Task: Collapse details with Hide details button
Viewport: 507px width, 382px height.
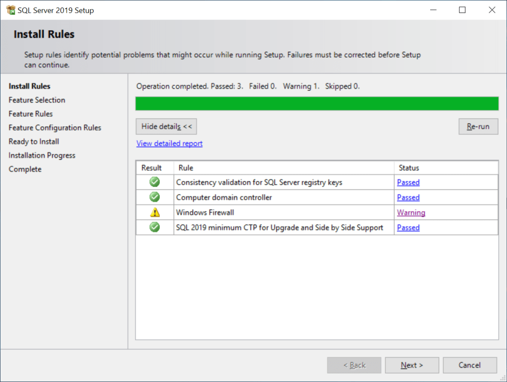Action: 166,127
